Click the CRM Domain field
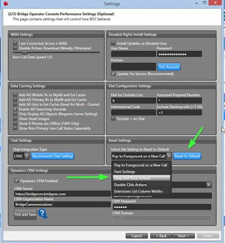 (x=162, y=218)
